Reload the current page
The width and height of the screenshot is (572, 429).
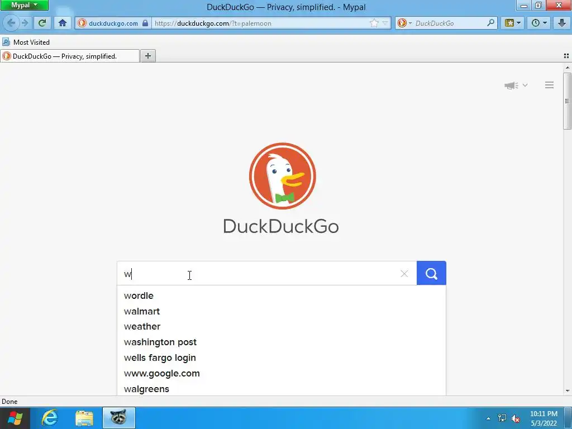click(42, 23)
